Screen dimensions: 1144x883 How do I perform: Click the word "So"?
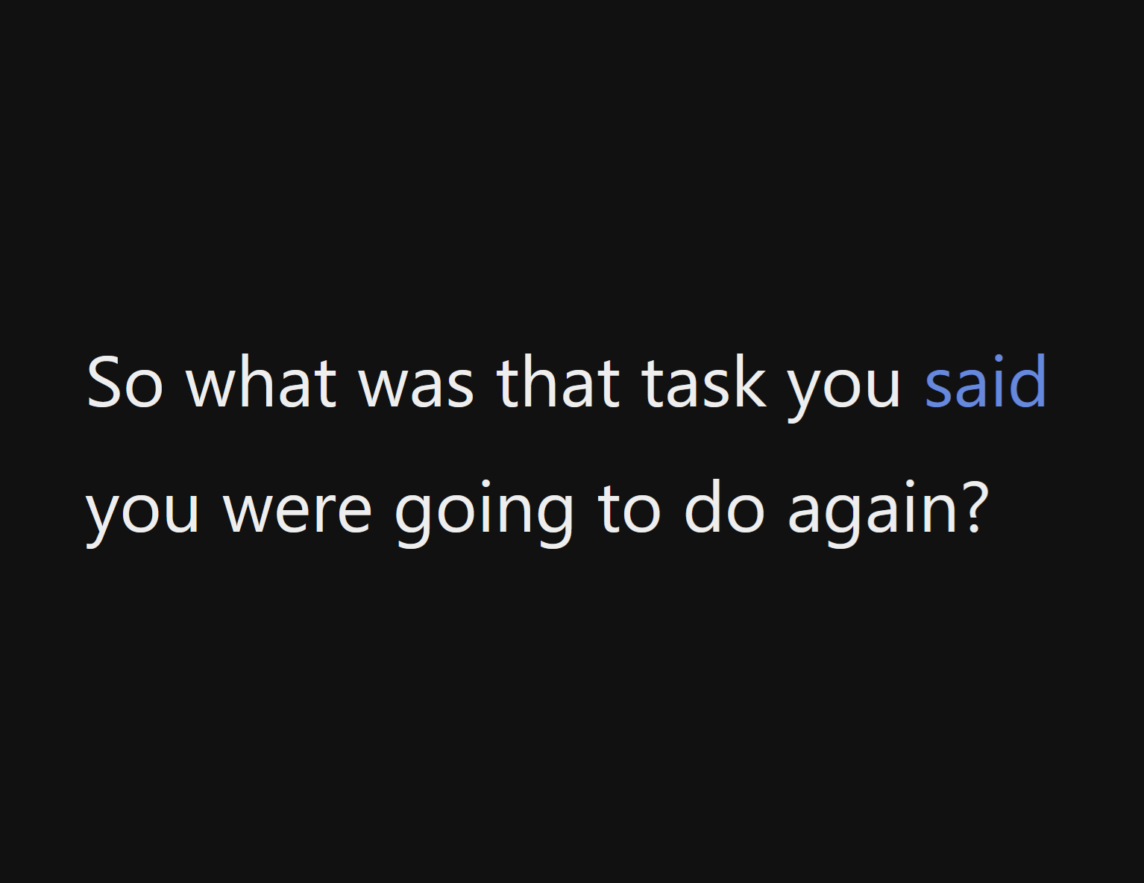click(125, 383)
